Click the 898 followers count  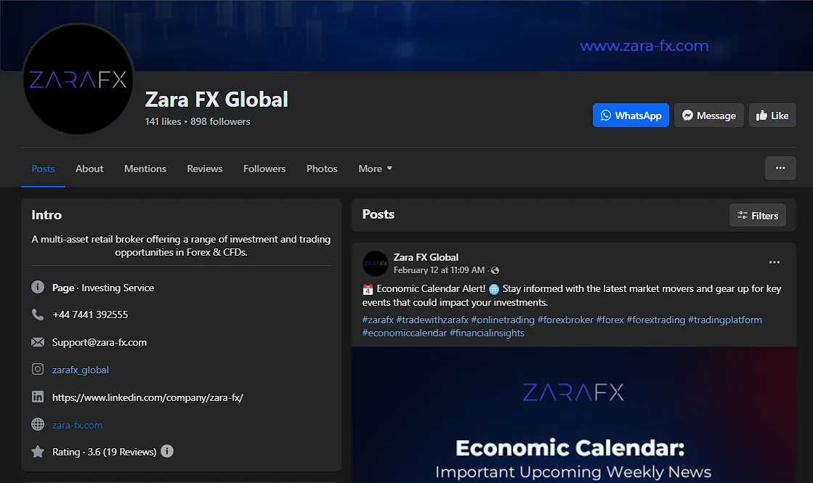[220, 121]
